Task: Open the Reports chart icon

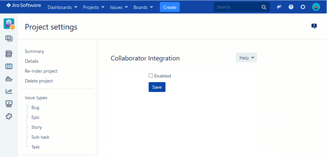Action: (x=9, y=91)
